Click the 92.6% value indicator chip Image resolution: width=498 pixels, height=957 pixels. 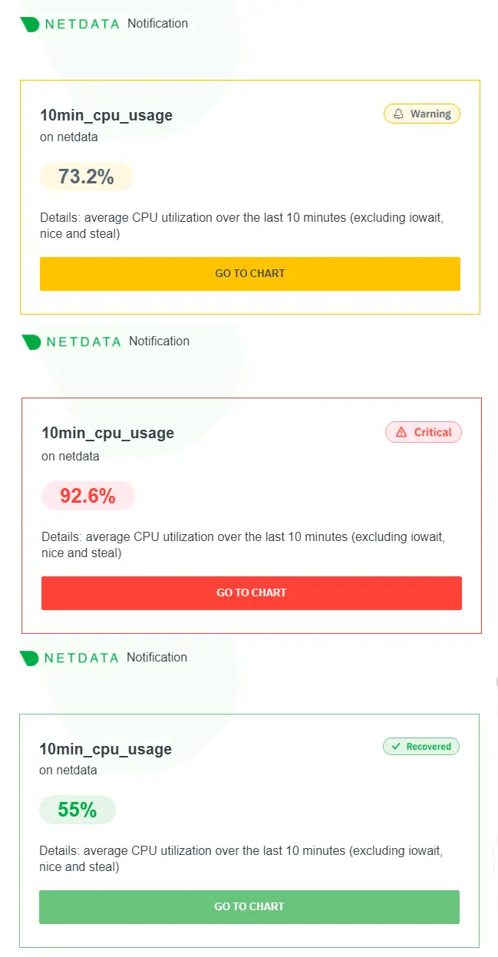[87, 496]
